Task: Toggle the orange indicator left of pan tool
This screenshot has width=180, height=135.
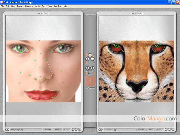Action: tap(85, 72)
